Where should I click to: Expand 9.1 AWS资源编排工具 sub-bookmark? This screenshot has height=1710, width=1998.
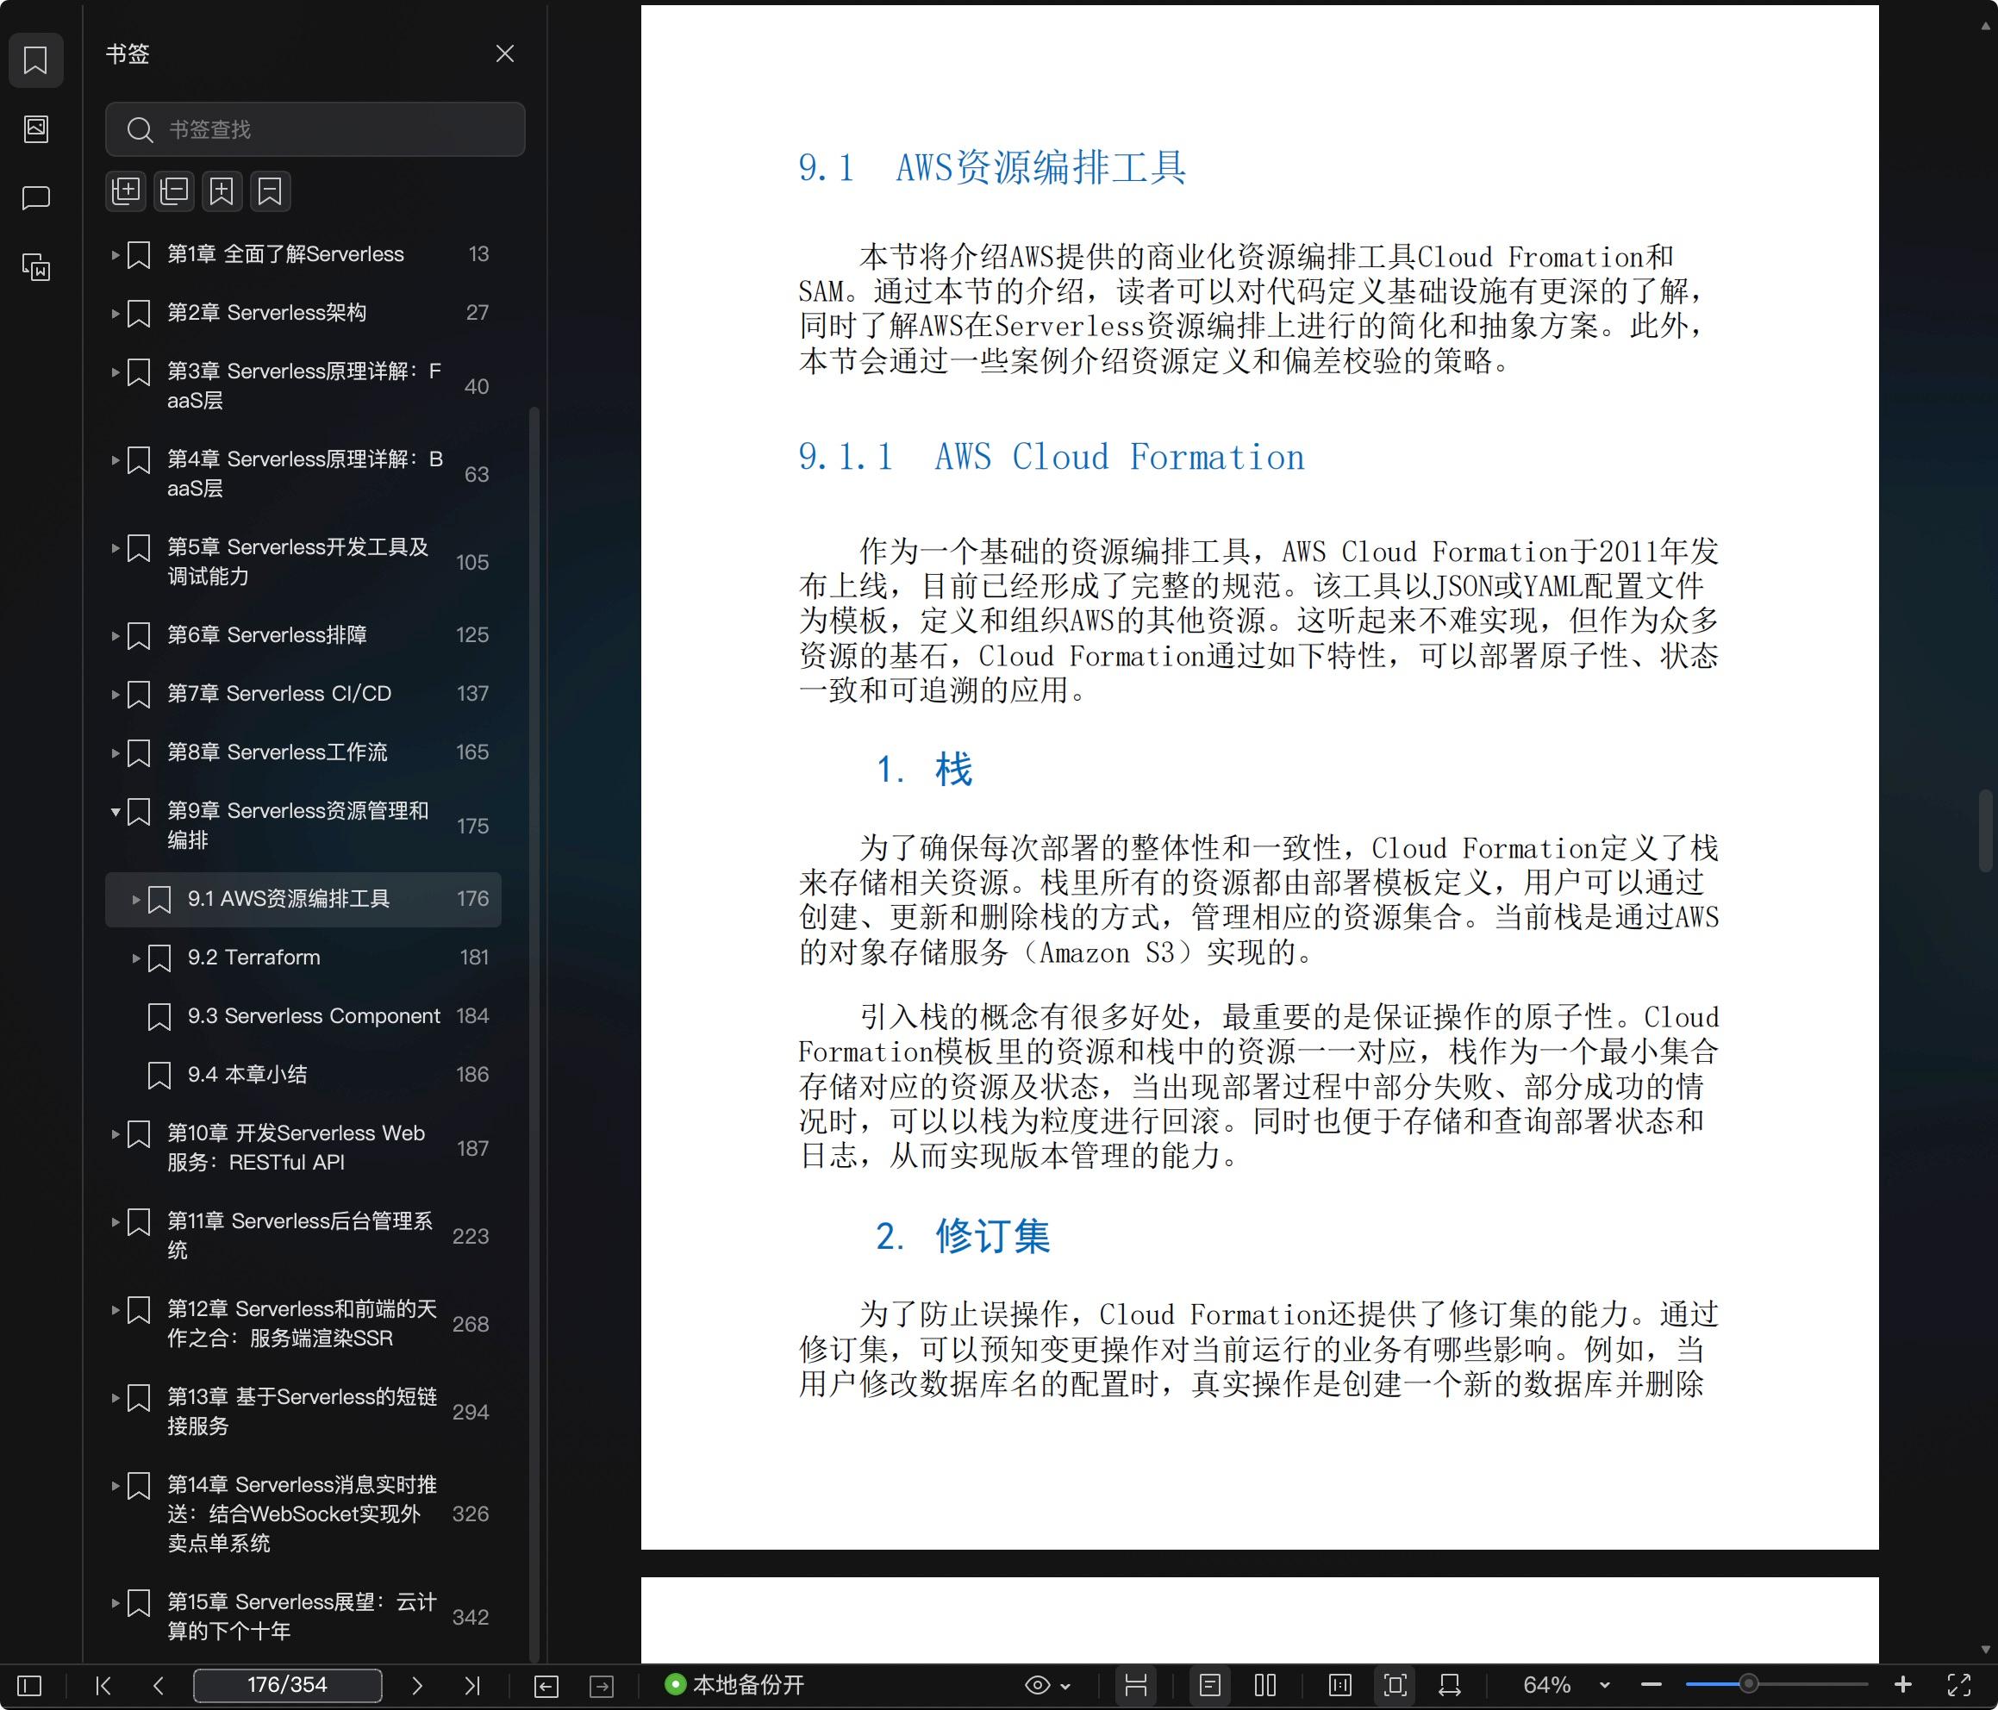[135, 899]
